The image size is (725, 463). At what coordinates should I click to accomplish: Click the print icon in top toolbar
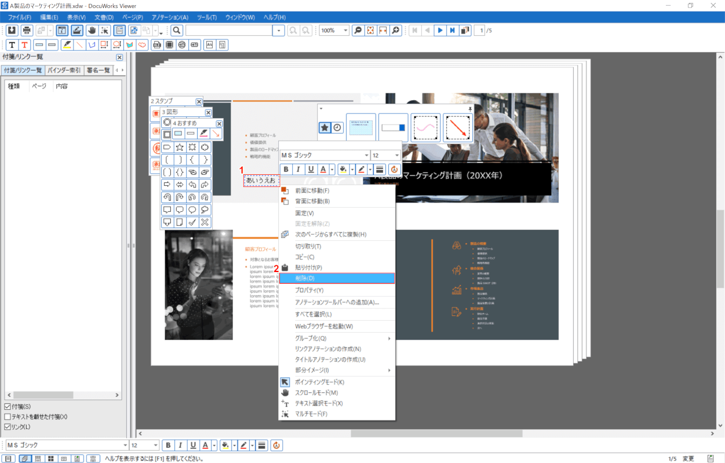point(26,30)
